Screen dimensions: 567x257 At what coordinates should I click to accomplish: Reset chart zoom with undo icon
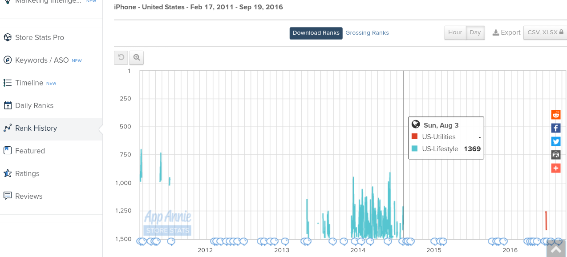point(121,58)
